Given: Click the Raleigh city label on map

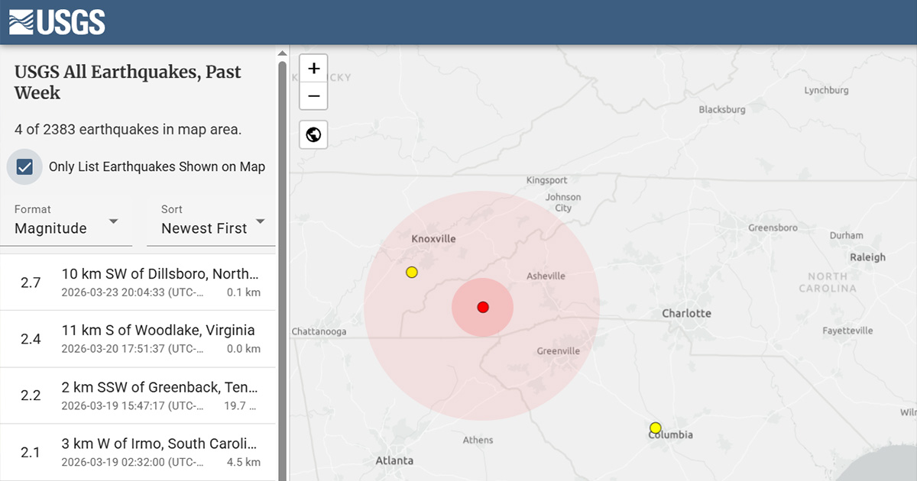Looking at the screenshot, I should click(x=867, y=257).
